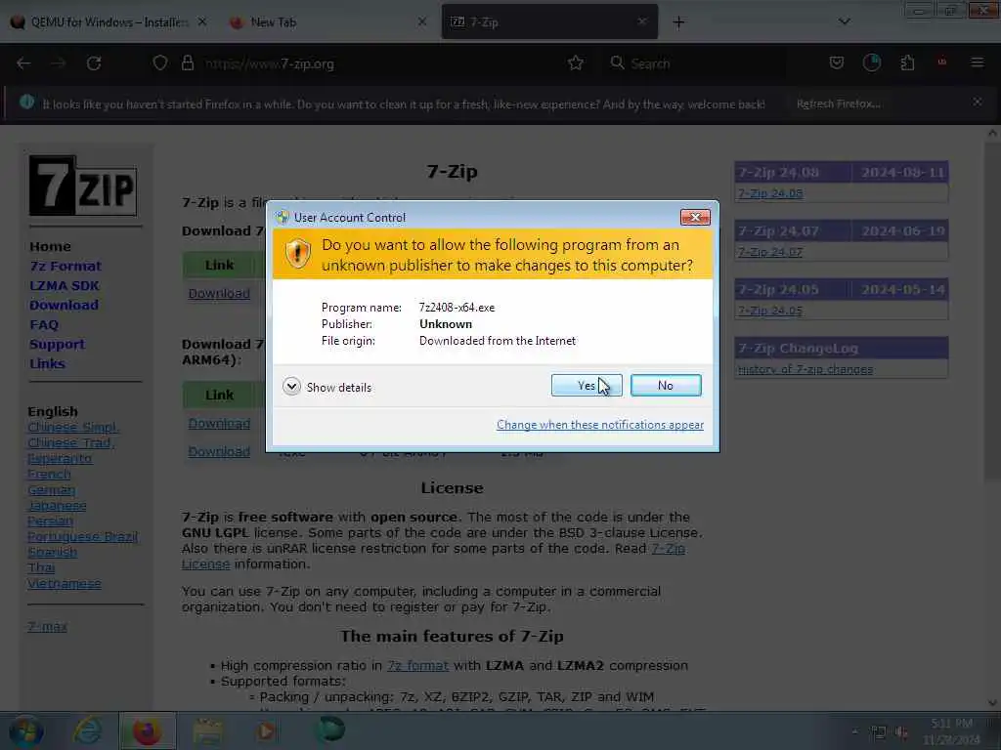Open Save to Pocket icon
This screenshot has height=750, width=1001.
837,62
